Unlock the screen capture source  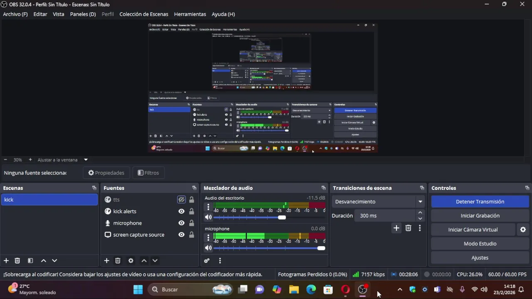point(191,235)
